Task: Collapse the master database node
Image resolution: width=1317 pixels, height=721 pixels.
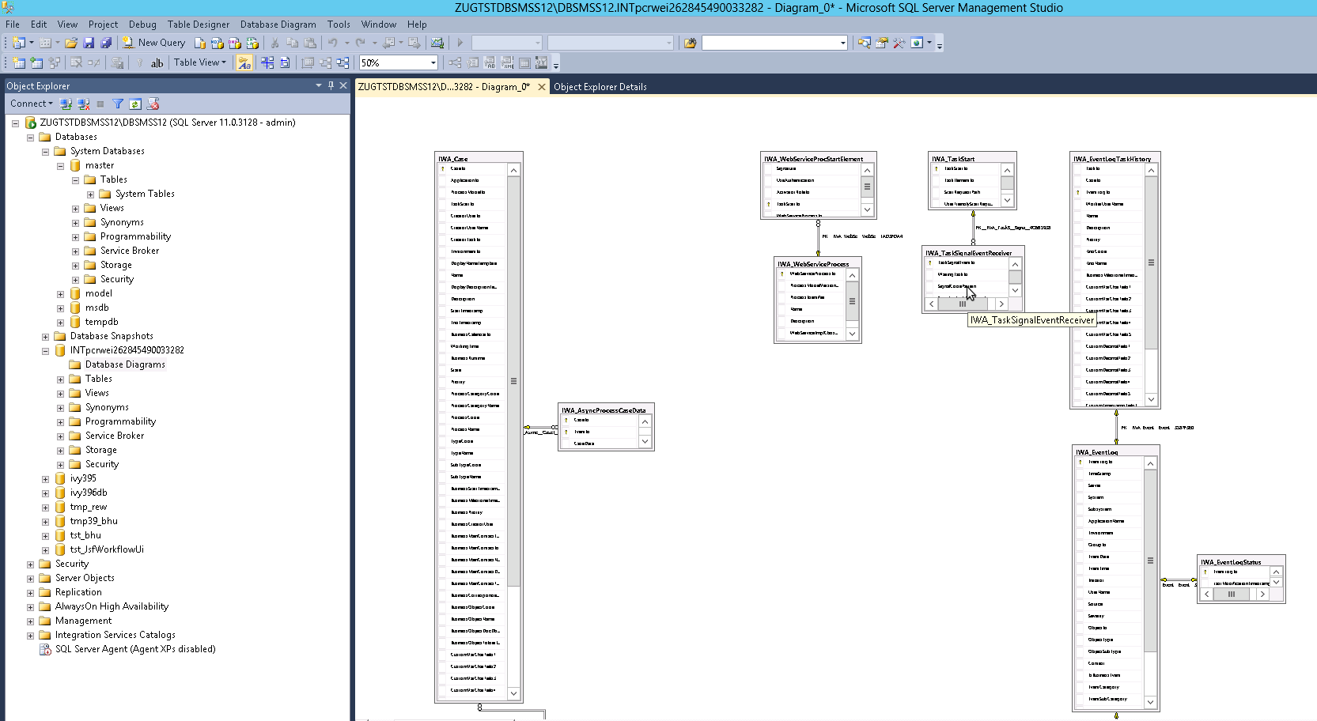Action: click(x=60, y=166)
